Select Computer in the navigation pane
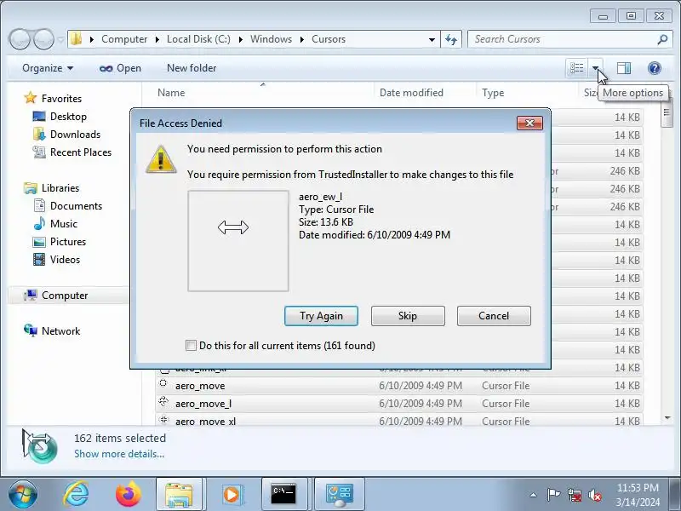 (x=65, y=296)
